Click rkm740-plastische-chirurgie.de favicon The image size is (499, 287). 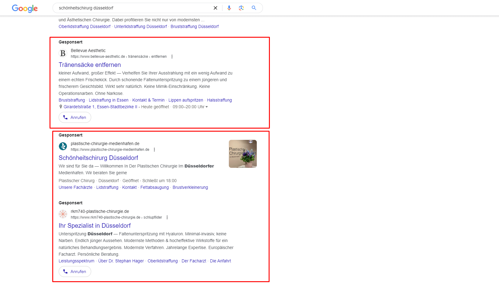click(x=63, y=214)
